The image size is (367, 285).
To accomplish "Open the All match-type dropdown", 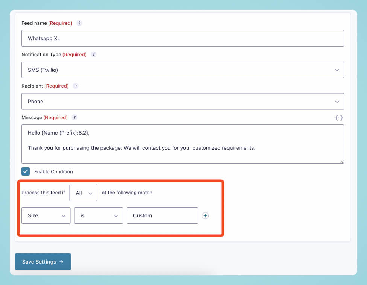I will 83,193.
